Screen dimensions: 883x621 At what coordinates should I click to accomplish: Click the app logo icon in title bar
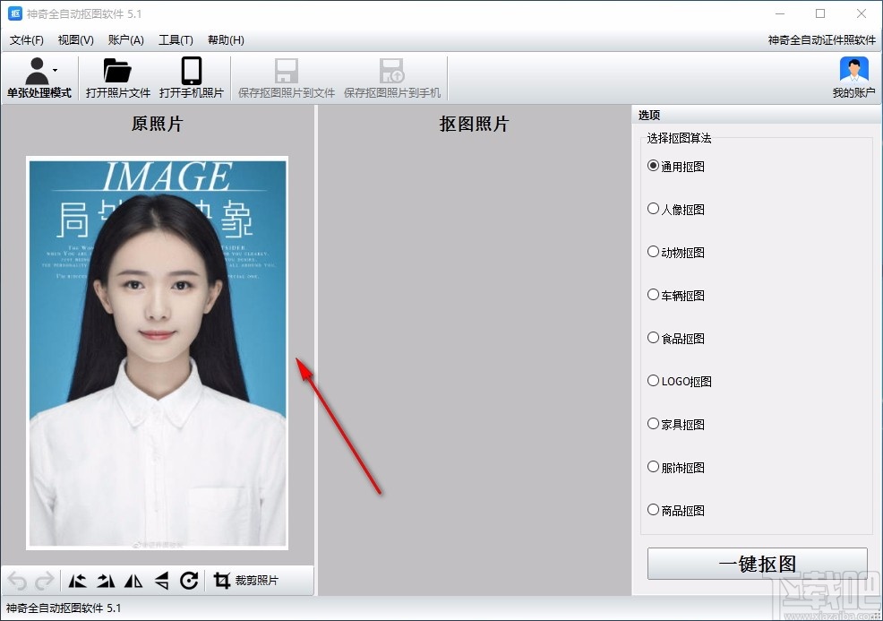(15, 13)
